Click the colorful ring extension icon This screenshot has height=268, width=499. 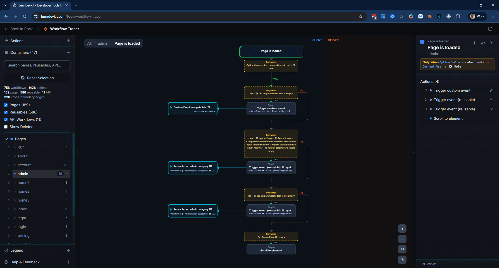pos(411,16)
